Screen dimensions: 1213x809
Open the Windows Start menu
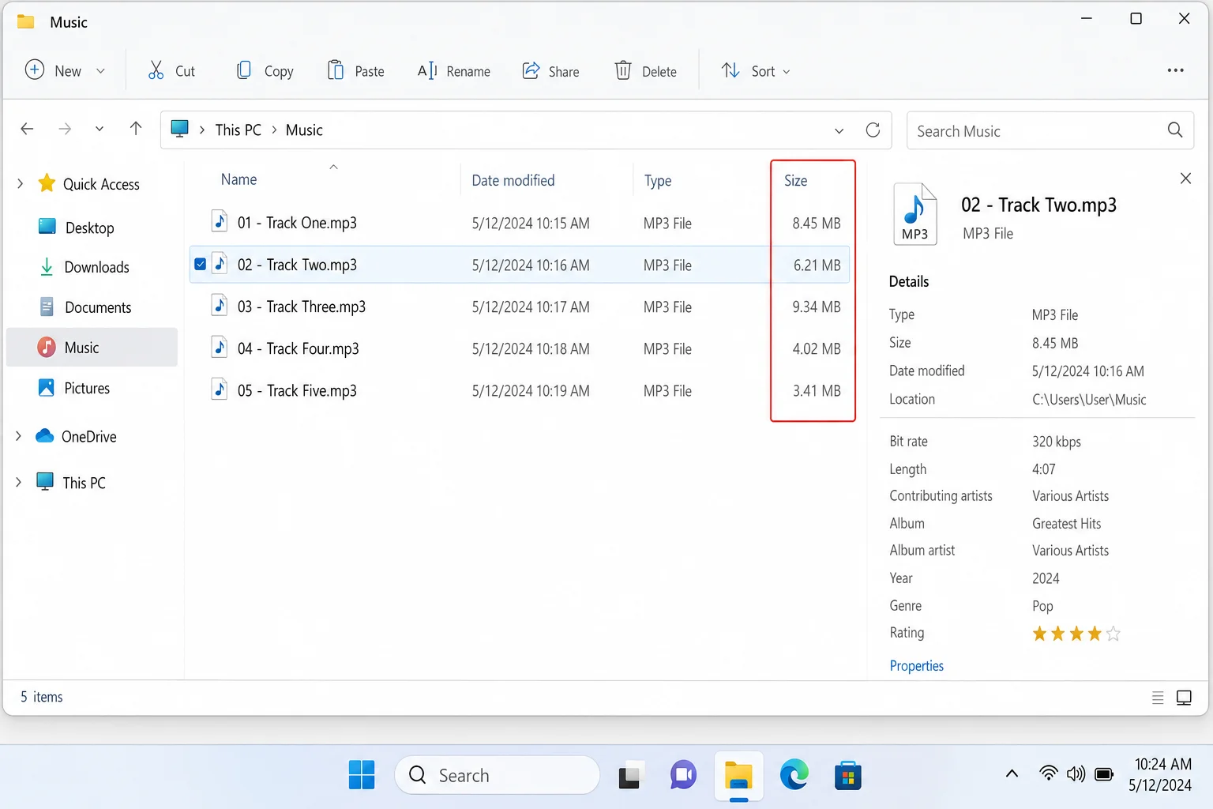(362, 775)
